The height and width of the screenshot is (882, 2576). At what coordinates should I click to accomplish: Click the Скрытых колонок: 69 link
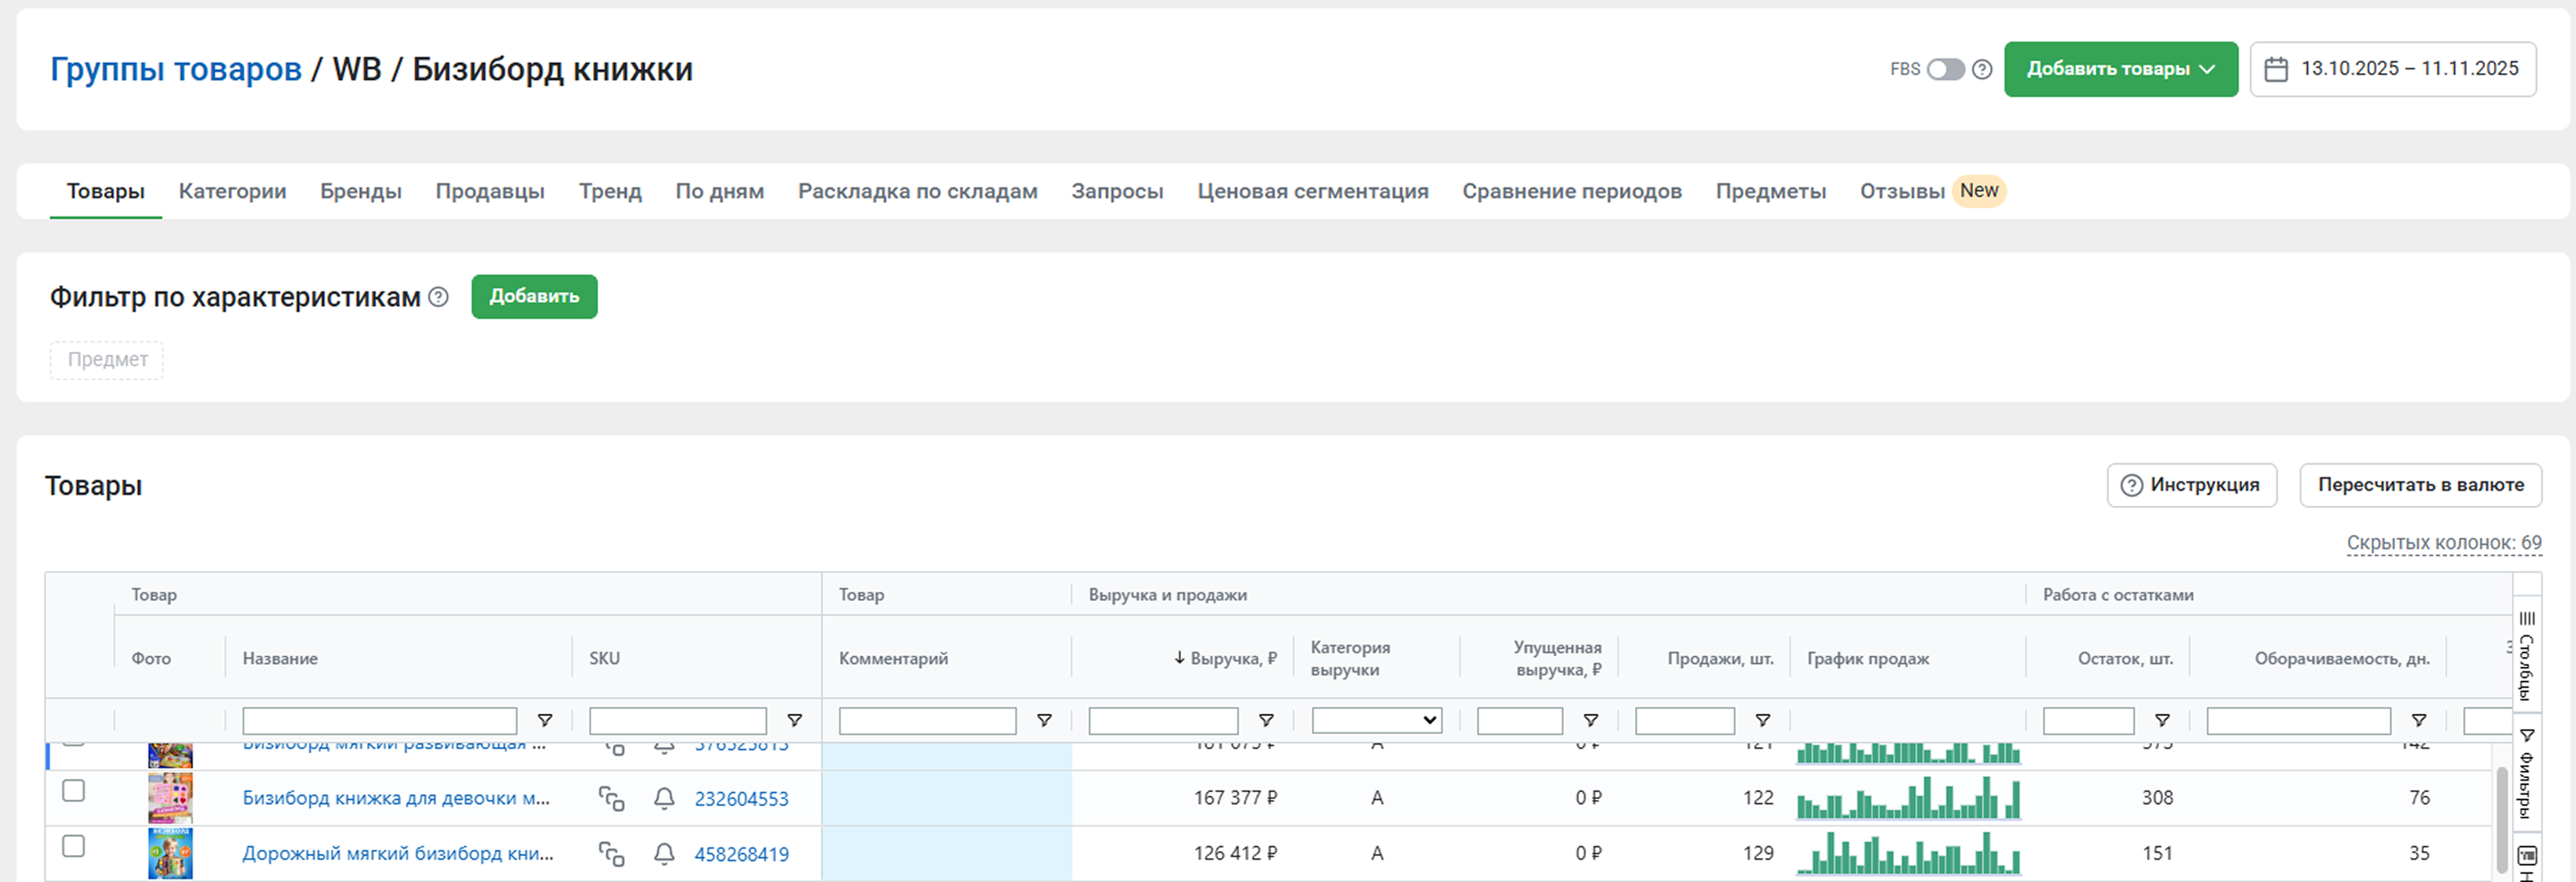[x=2443, y=543]
